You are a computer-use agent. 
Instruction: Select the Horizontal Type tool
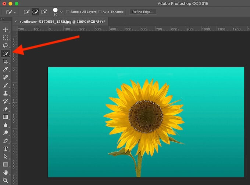coord(6,149)
